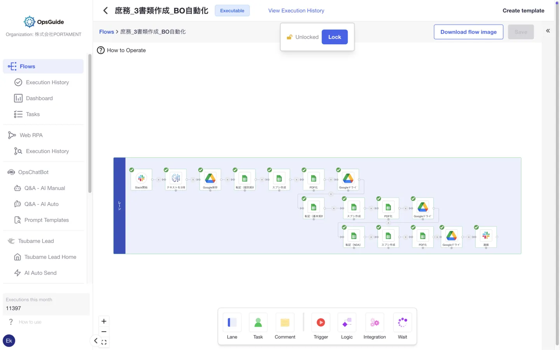Toggle the Executable status badge
The height and width of the screenshot is (350, 560).
pyautogui.click(x=232, y=10)
